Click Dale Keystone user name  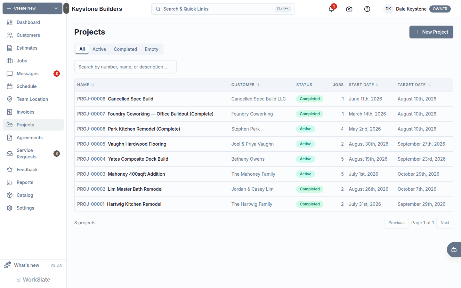(411, 9)
